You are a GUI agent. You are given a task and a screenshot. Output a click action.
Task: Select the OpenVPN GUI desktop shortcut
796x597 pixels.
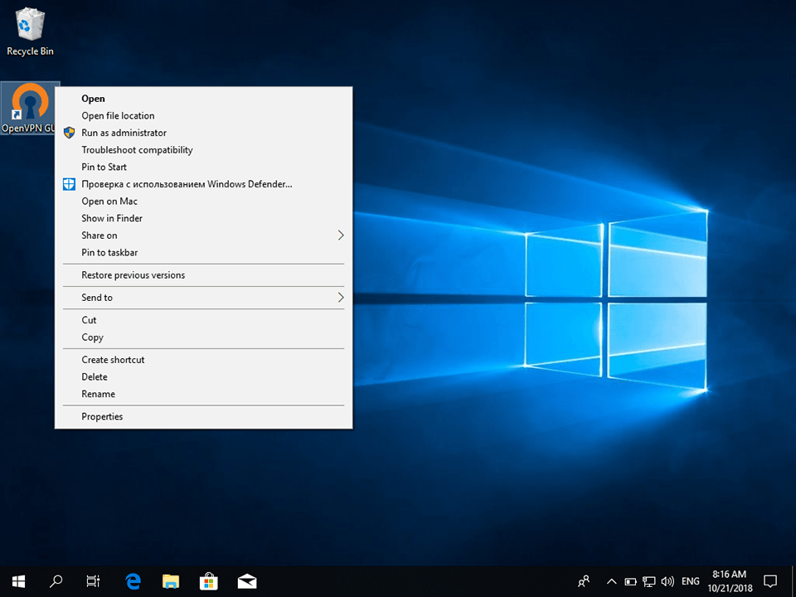30,108
